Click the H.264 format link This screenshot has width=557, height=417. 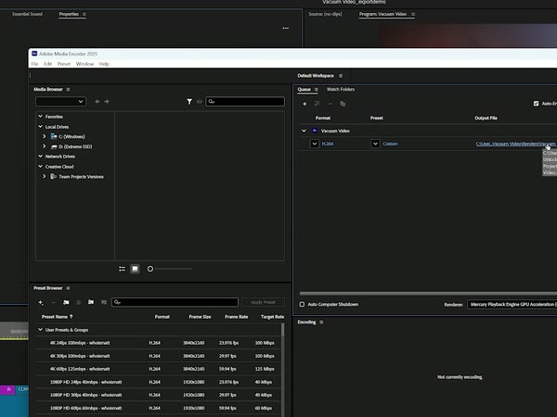tap(328, 144)
